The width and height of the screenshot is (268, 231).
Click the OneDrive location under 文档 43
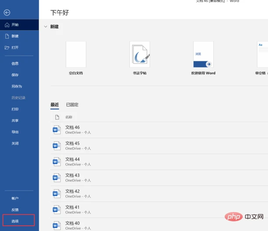pos(78,180)
